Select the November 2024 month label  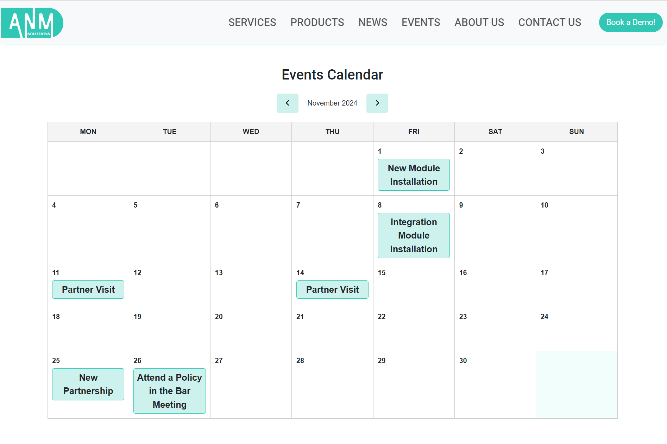pos(332,103)
